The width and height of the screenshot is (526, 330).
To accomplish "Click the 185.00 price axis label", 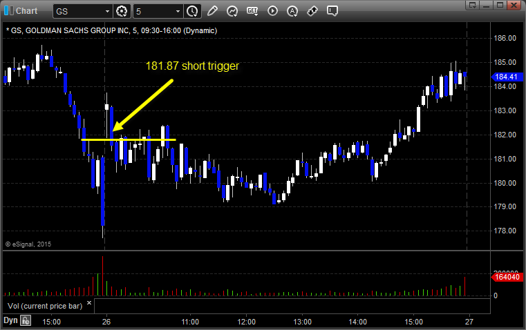I will [505, 62].
